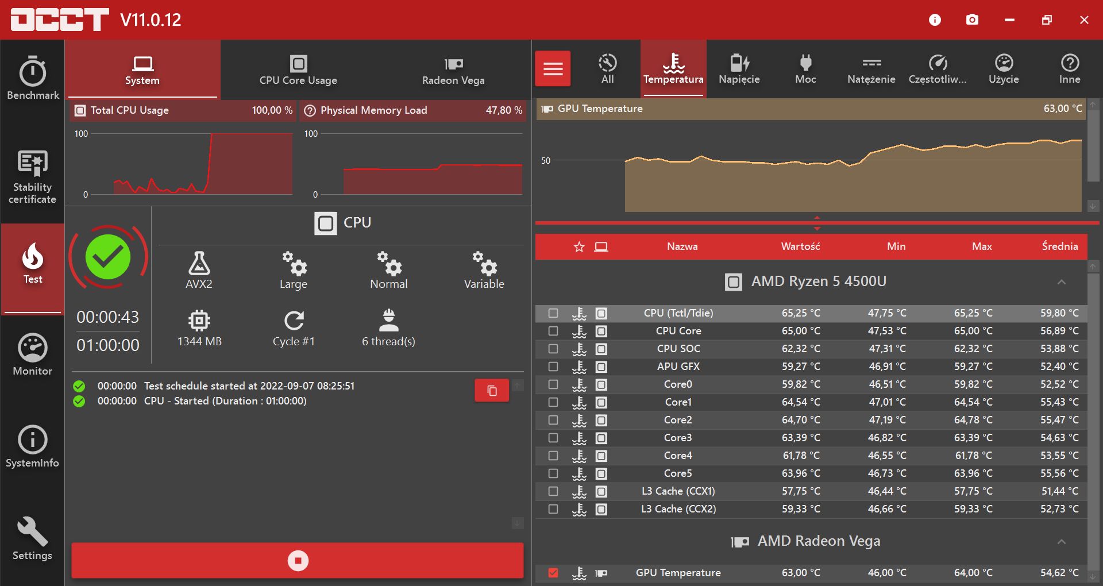Tick the CPU Core checkbox
Viewport: 1103px width, 586px height.
(553, 331)
